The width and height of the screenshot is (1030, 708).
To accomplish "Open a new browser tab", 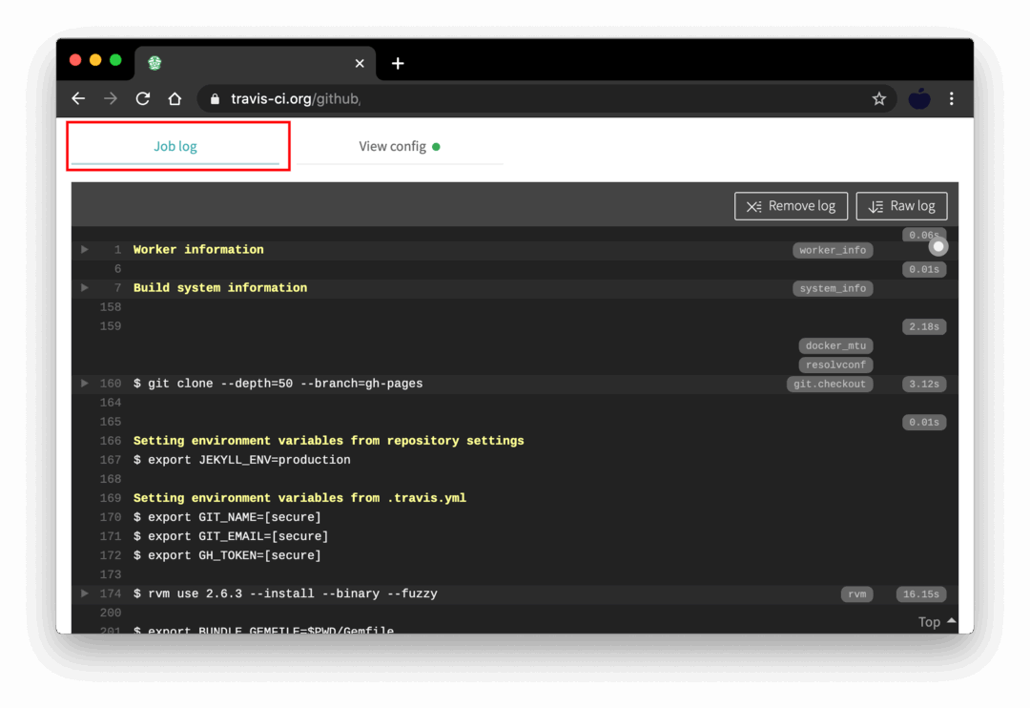I will [x=398, y=63].
